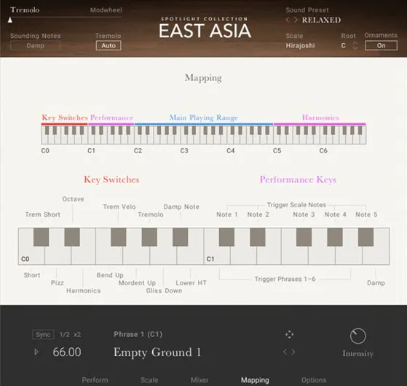Click the play triangle beside 66.00
Viewport: 407px width, 386px height.
pyautogui.click(x=36, y=352)
